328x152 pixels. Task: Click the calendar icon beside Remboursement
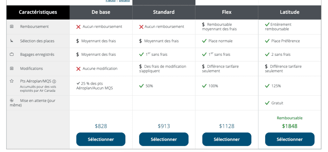tap(12, 27)
